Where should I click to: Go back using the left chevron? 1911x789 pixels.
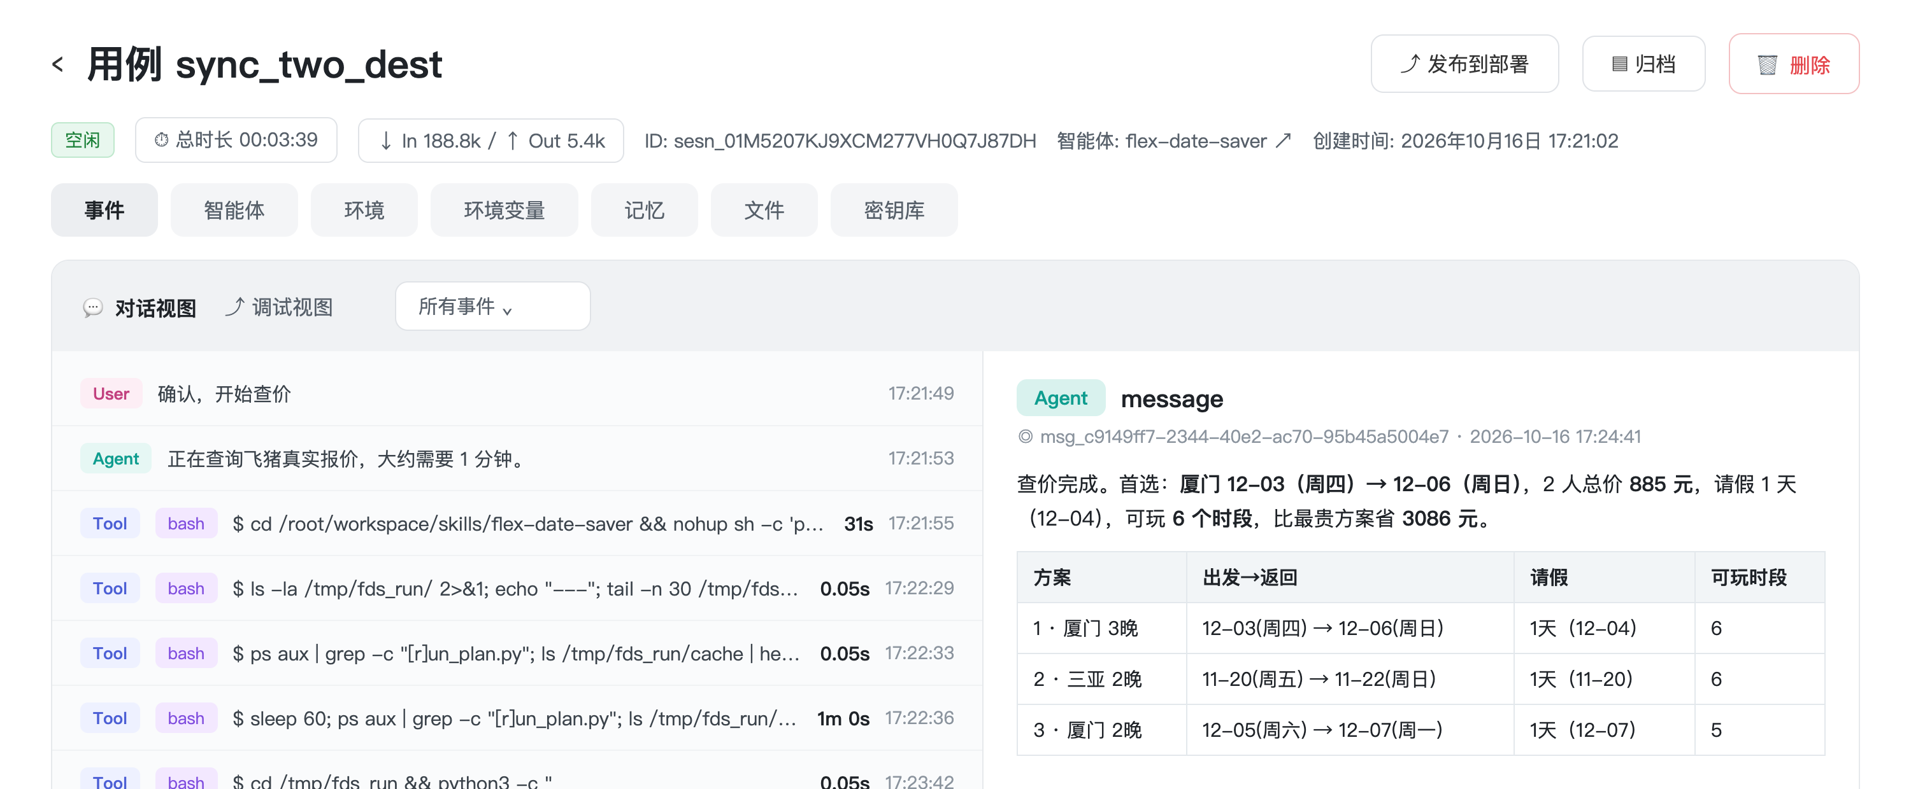[x=58, y=64]
